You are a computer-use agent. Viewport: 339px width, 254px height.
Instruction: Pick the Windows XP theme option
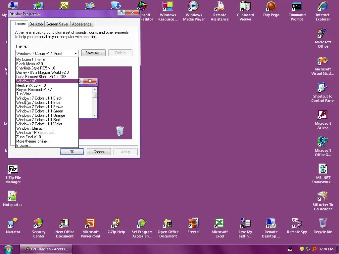tap(47, 81)
